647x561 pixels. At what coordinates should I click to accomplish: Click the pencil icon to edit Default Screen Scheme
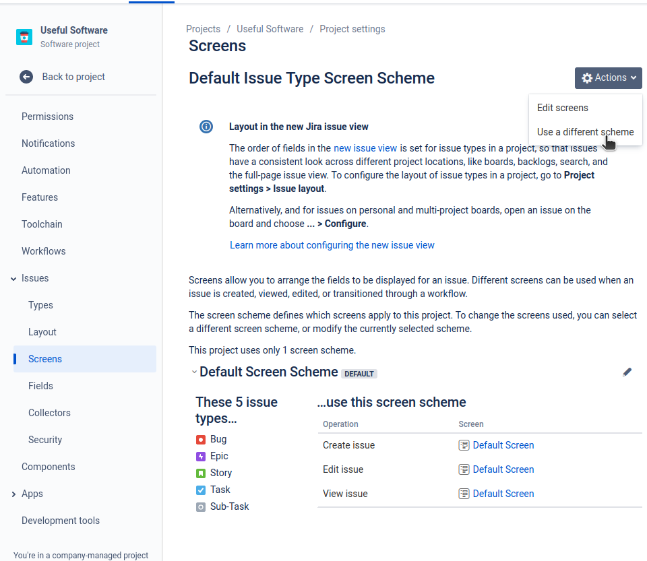627,371
